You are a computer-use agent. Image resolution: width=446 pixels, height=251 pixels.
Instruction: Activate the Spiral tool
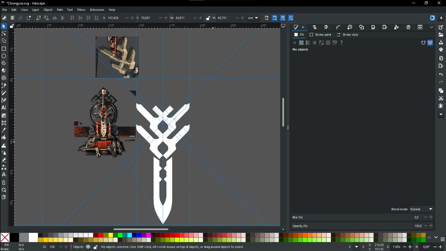[4, 78]
